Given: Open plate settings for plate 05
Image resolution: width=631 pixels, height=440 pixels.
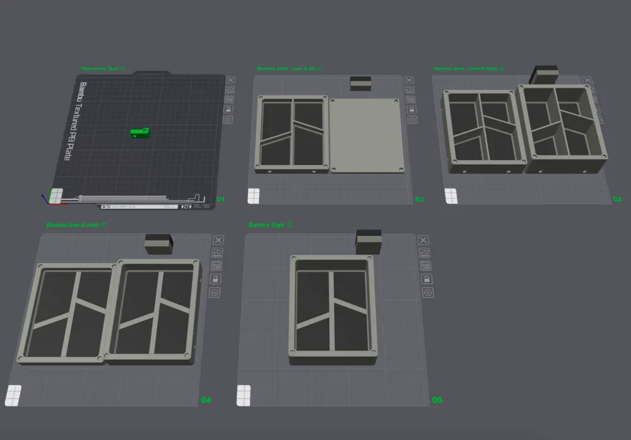Looking at the screenshot, I should 427,292.
